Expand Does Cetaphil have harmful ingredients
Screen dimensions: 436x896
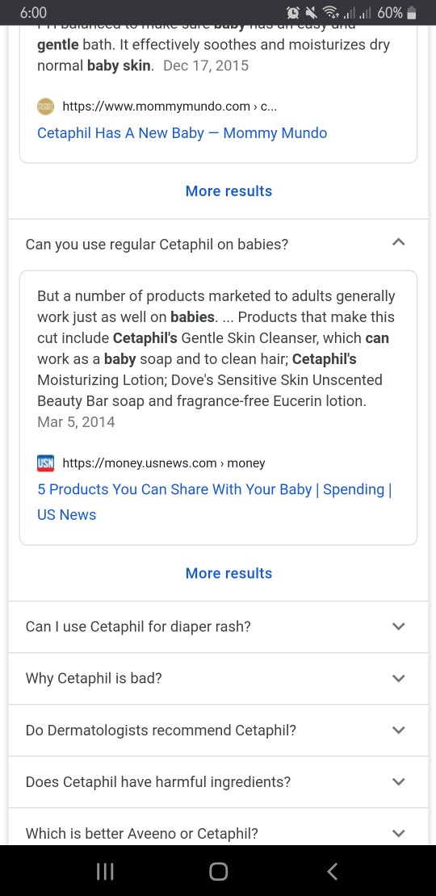[218, 781]
